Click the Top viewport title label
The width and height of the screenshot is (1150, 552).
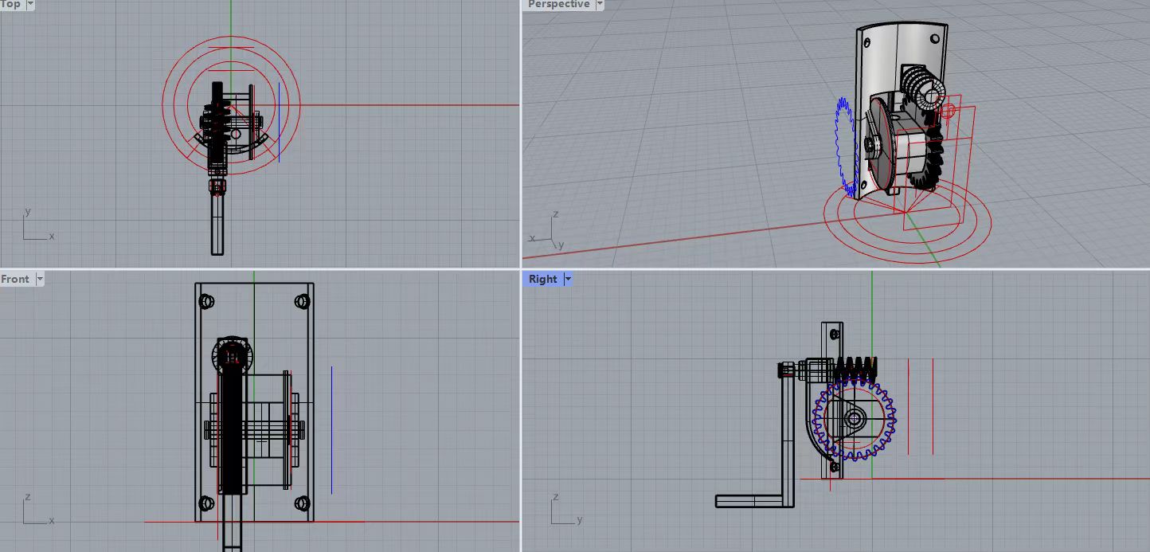pos(11,4)
